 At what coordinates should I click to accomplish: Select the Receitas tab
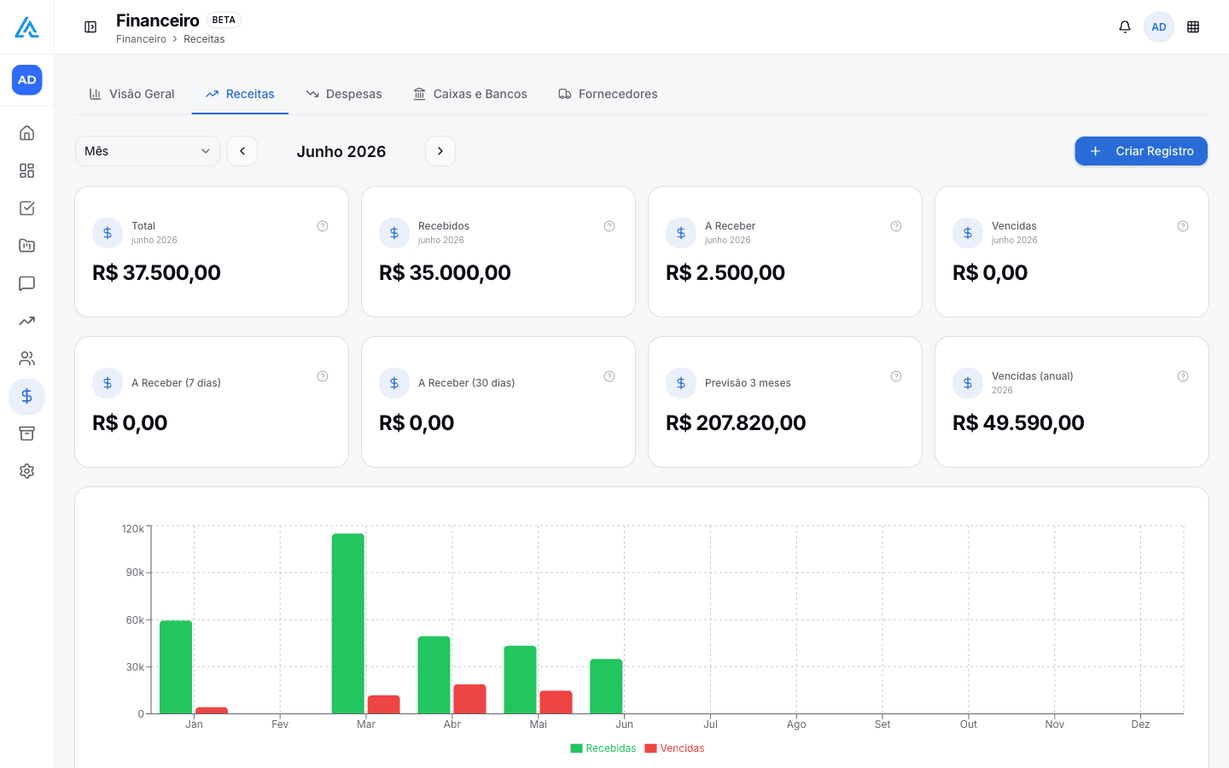click(x=240, y=94)
